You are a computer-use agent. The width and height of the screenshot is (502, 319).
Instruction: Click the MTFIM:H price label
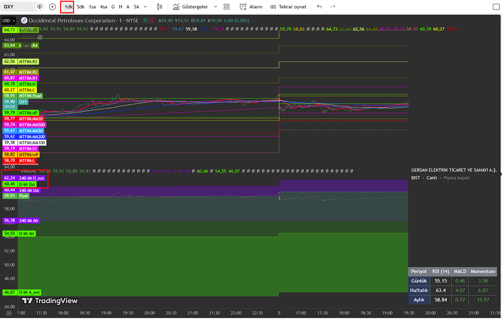27,84
